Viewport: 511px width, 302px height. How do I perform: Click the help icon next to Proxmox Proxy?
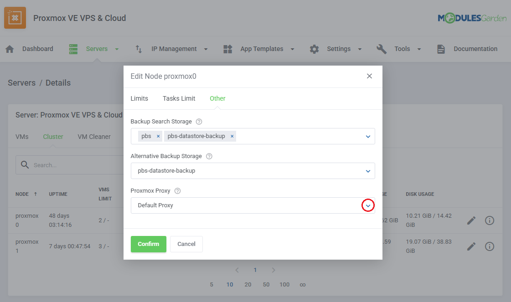pyautogui.click(x=178, y=191)
